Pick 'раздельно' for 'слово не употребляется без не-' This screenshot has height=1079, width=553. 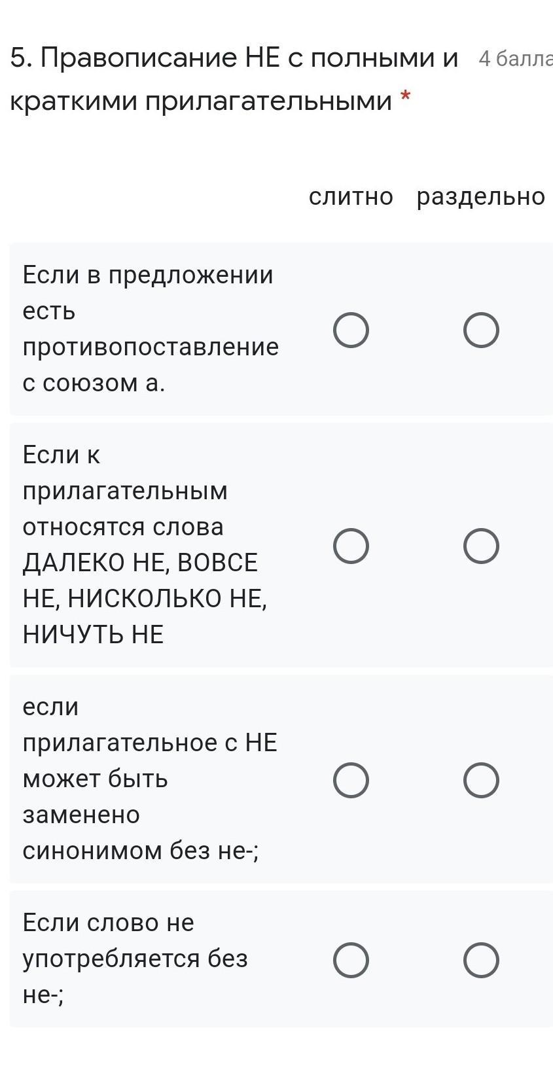[481, 960]
